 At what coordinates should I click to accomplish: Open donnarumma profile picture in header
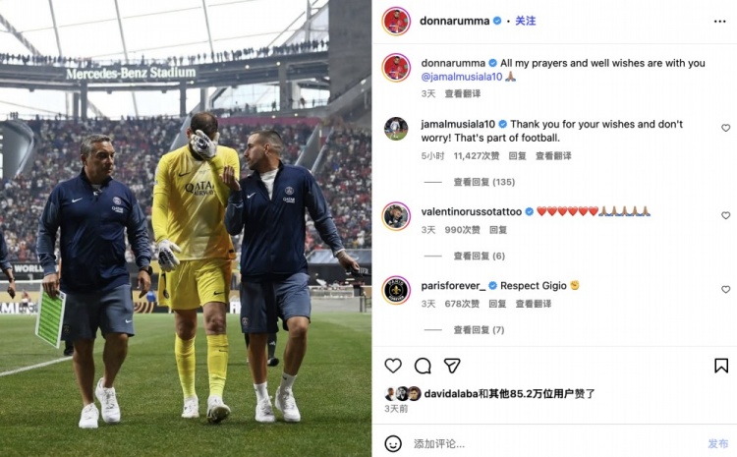396,22
